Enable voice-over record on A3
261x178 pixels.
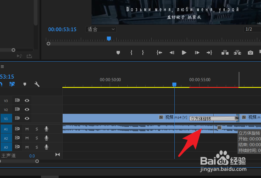click(x=46, y=147)
